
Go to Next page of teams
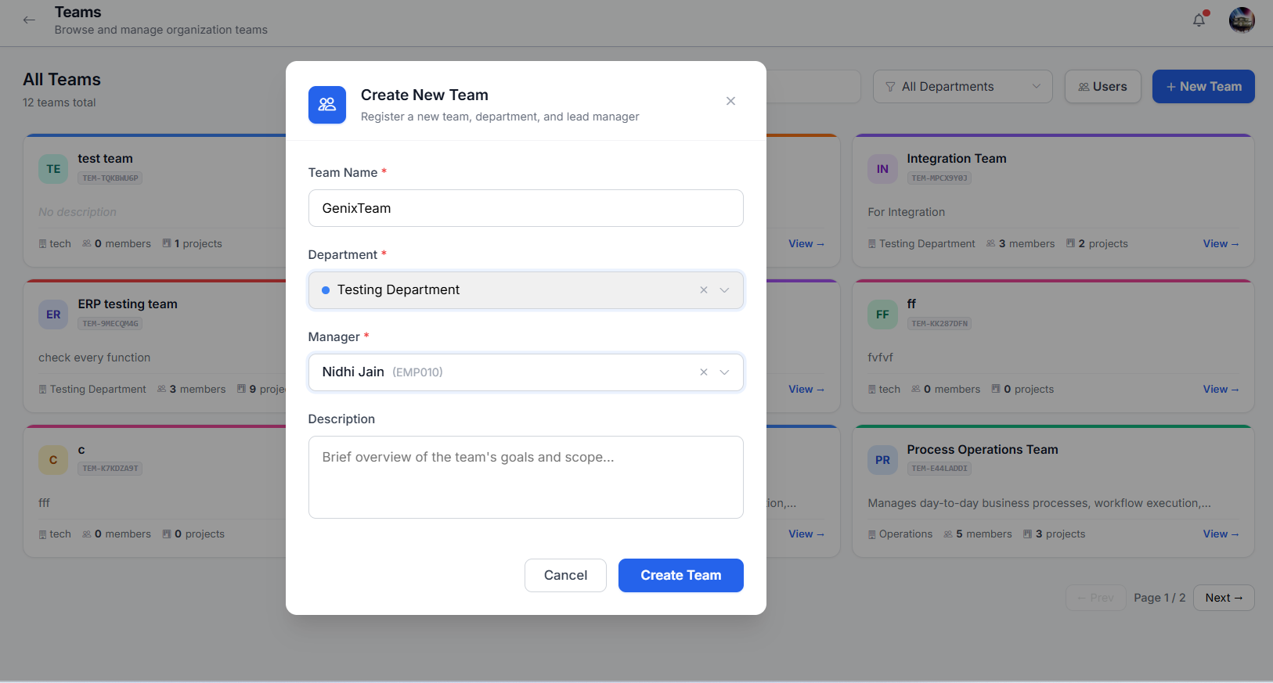[1224, 598]
